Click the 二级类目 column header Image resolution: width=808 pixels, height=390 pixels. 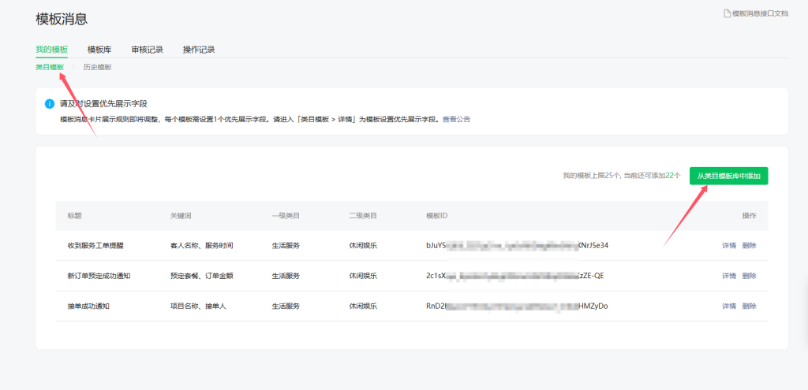(363, 216)
